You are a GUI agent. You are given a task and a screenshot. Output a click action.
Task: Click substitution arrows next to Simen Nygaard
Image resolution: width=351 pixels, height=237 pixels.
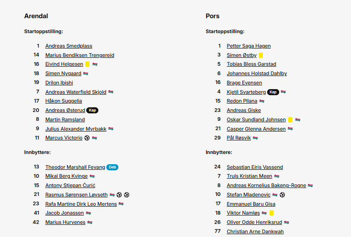(85, 73)
